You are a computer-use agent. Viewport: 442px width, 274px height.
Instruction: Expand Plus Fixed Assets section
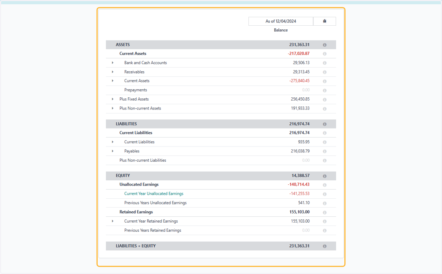coord(113,99)
